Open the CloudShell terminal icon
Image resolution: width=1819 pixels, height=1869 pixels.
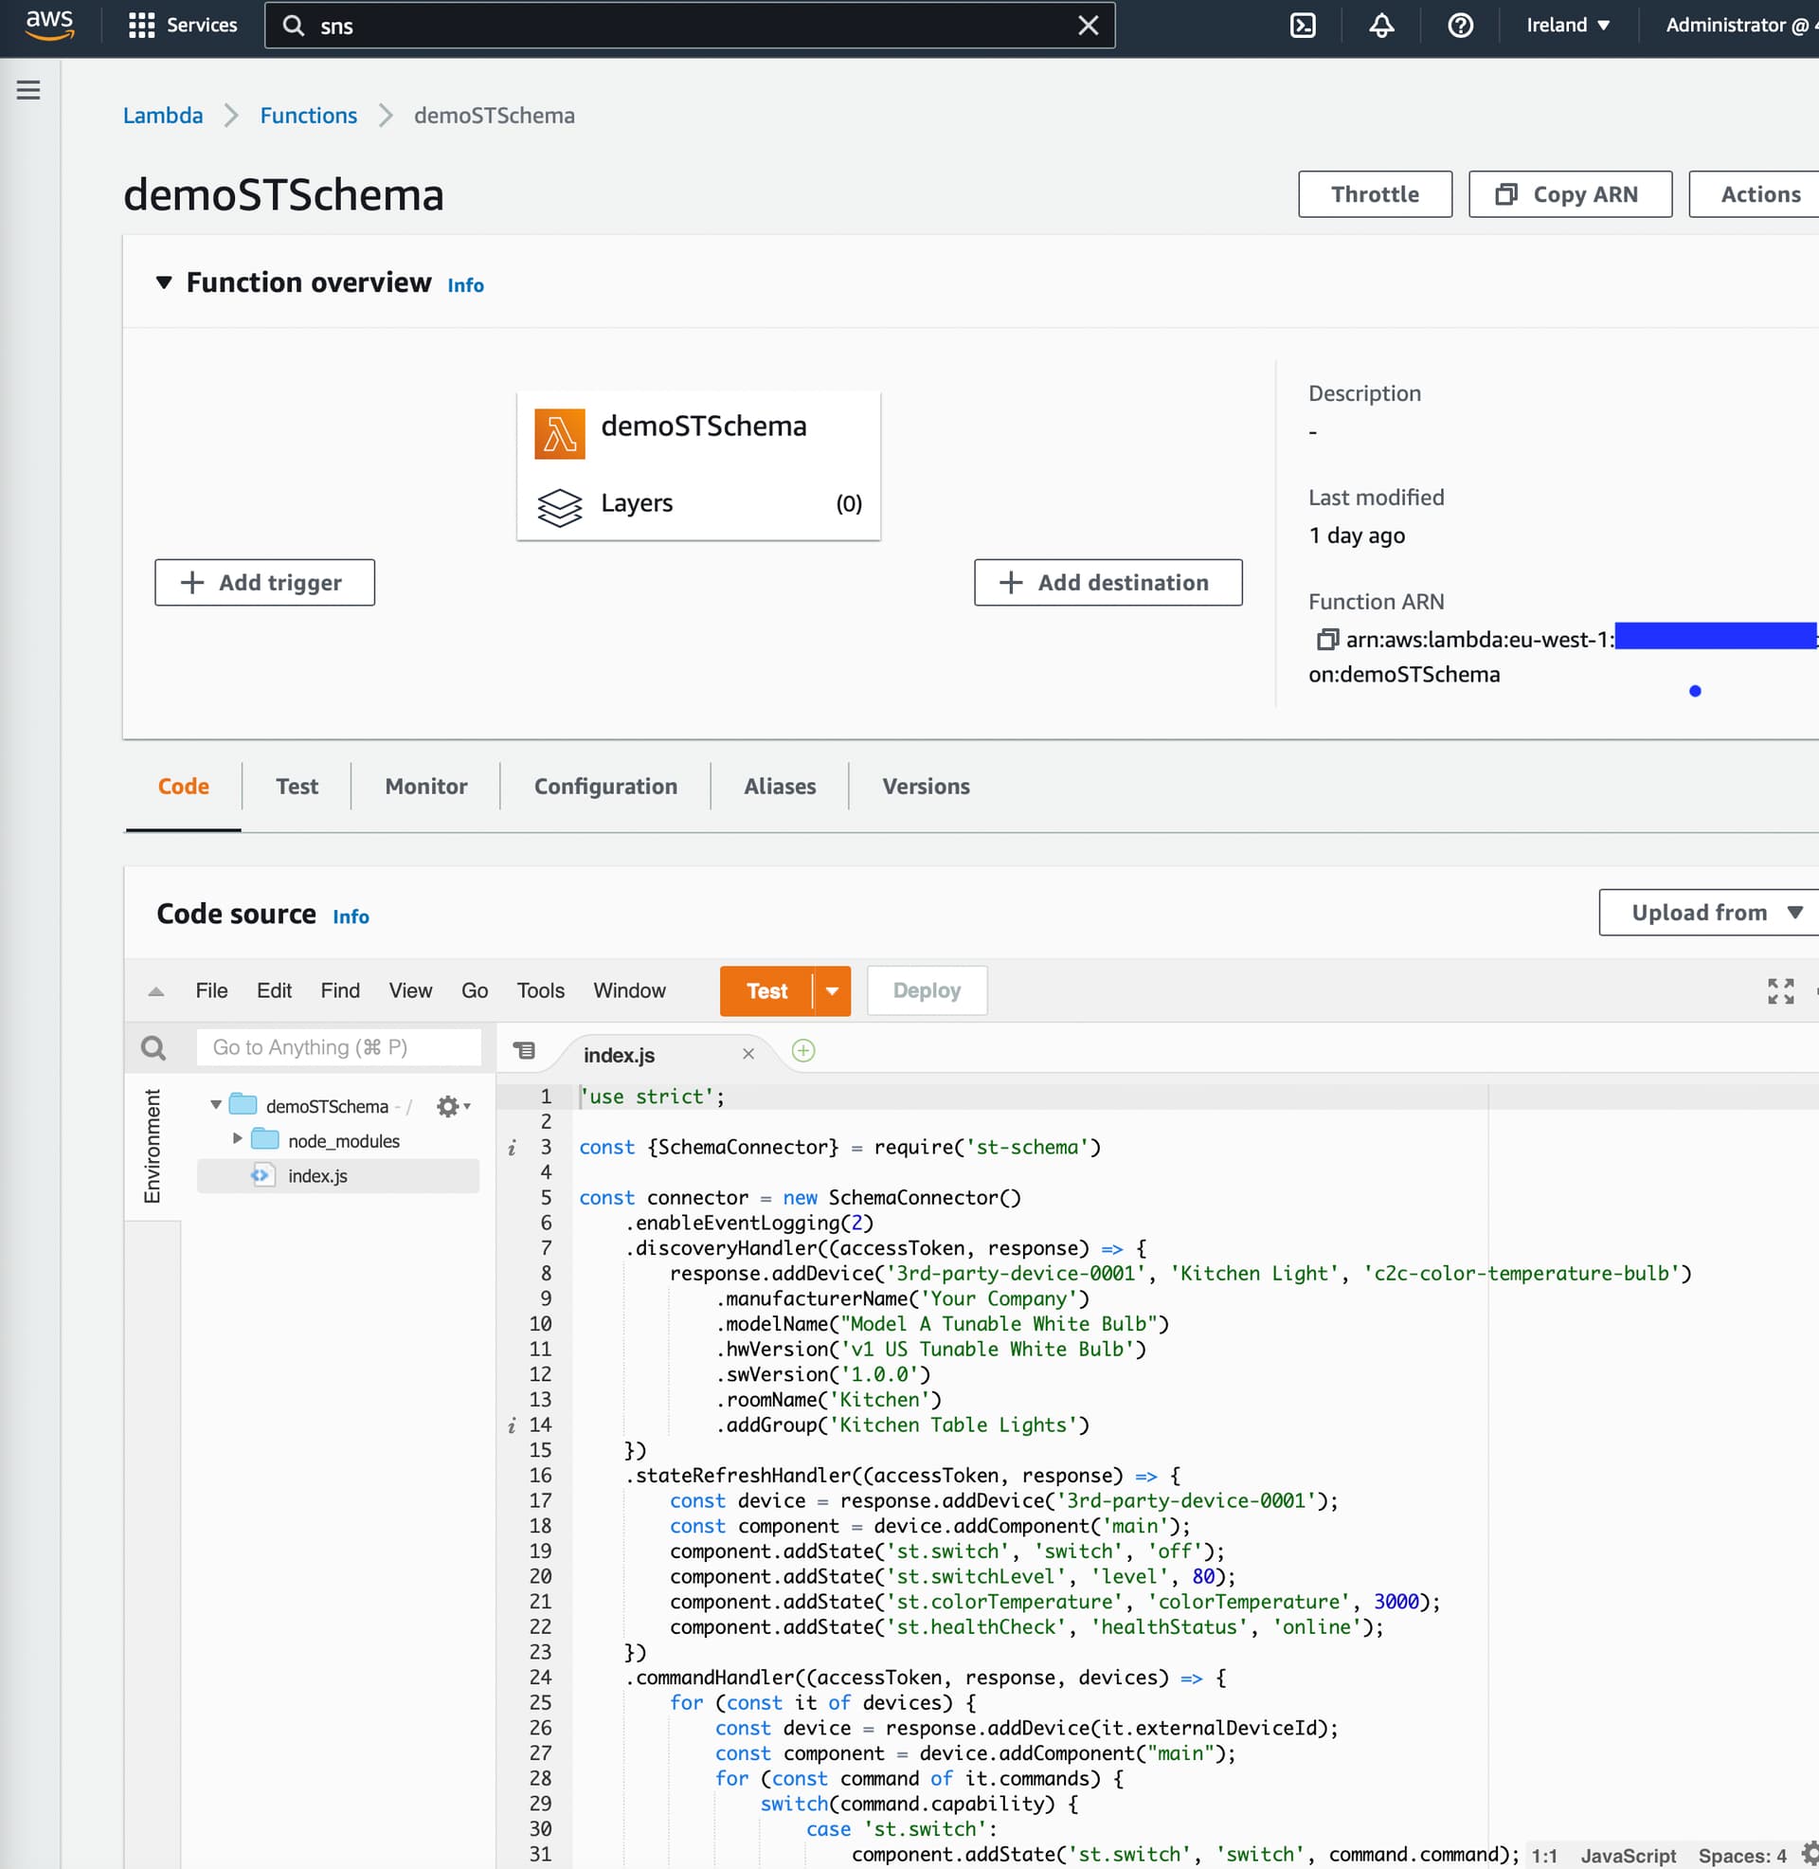coord(1302,26)
